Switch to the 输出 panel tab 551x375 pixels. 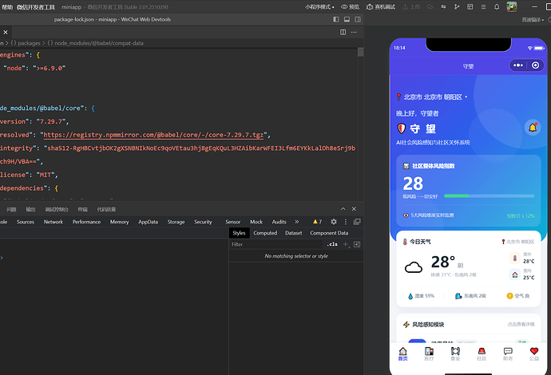30,209
